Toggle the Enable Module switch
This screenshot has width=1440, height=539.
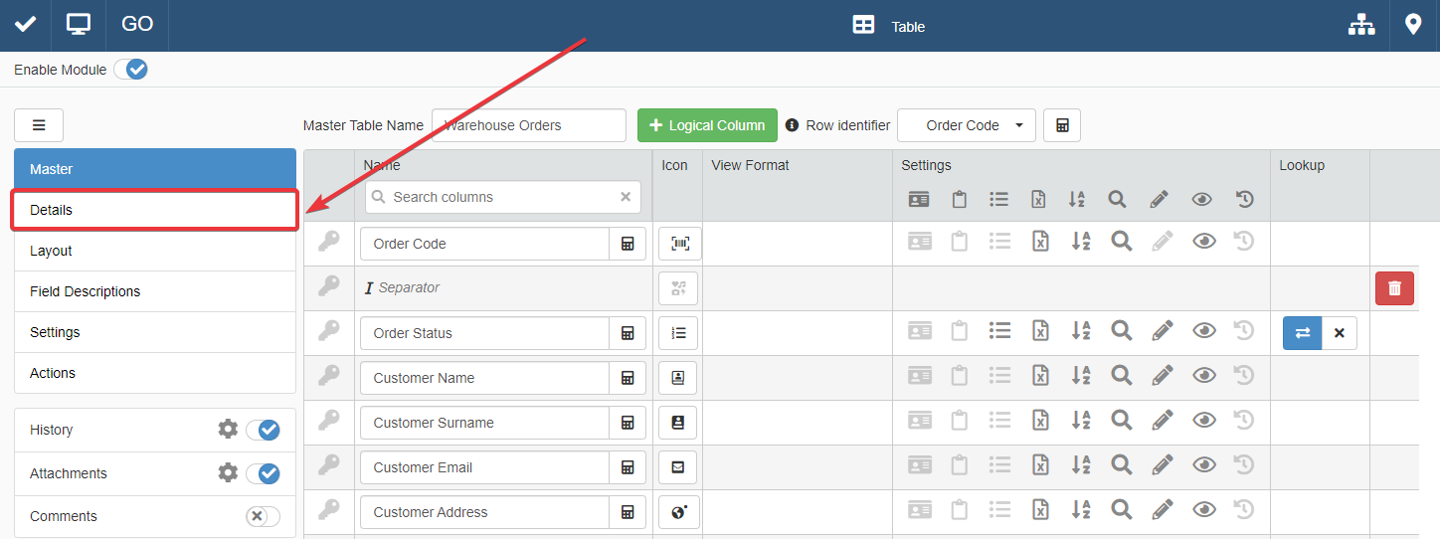(x=130, y=70)
